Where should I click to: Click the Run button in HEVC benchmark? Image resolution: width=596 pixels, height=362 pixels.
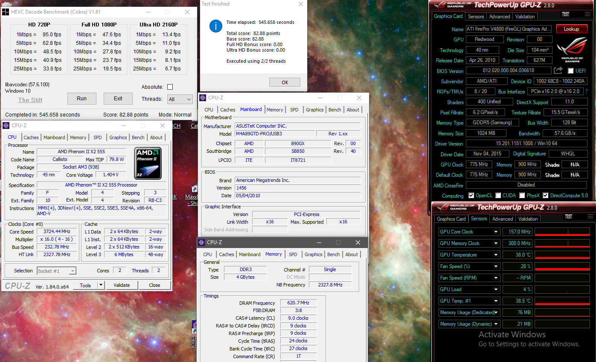[x=82, y=99]
